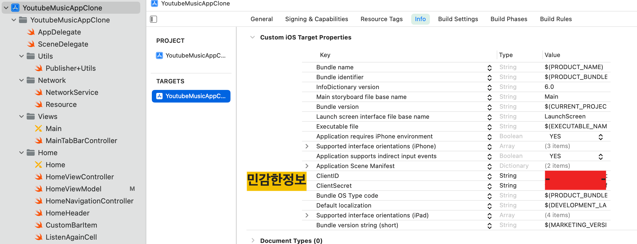Select the YoutubeMusicAppClone project under PROJECT
Viewport: 637px width, 244px height.
coord(191,55)
